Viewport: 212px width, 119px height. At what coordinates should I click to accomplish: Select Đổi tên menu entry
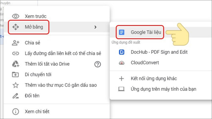point(57,96)
